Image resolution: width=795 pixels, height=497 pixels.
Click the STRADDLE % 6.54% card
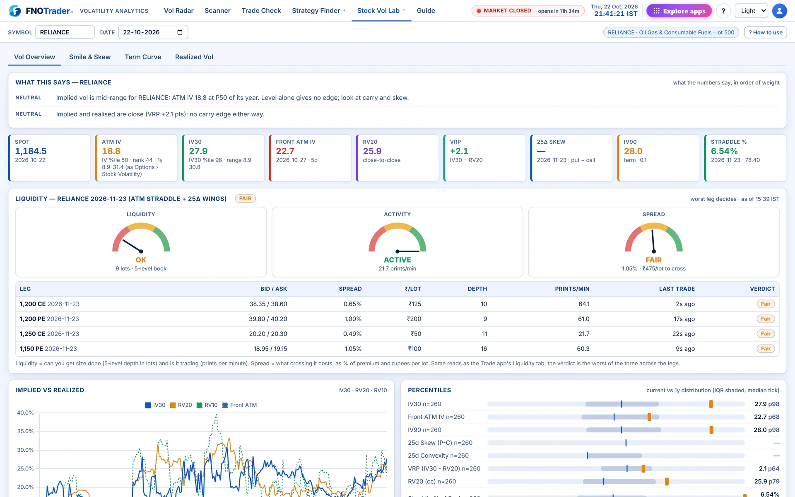pos(745,158)
